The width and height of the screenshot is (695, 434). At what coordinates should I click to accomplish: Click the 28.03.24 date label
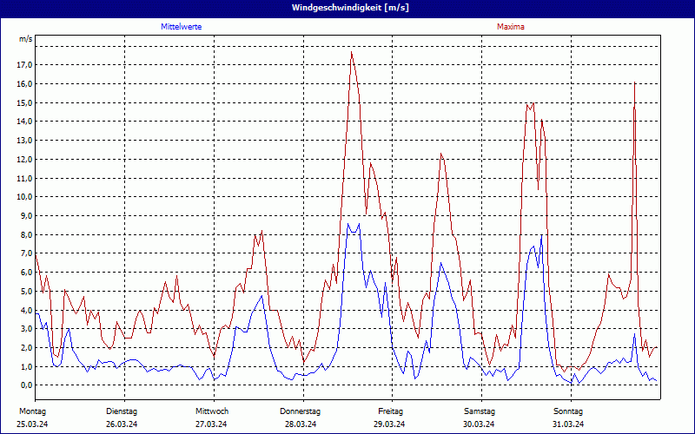(x=301, y=424)
